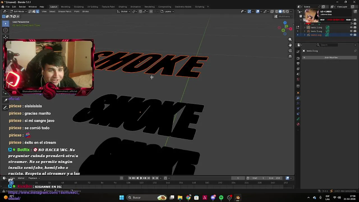Jump to the timeline start frame
This screenshot has height=202, width=359.
[130, 178]
